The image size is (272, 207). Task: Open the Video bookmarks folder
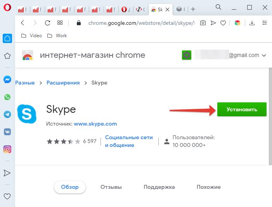tap(31, 36)
